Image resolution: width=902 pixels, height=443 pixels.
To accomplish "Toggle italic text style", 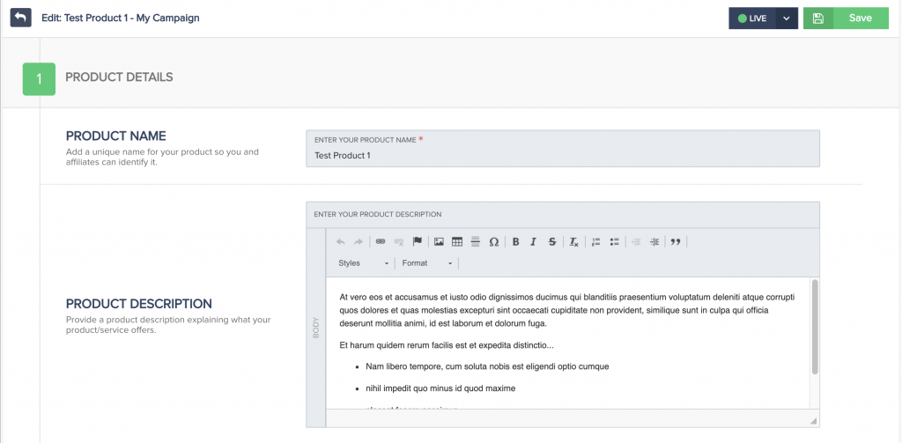I will coord(534,241).
